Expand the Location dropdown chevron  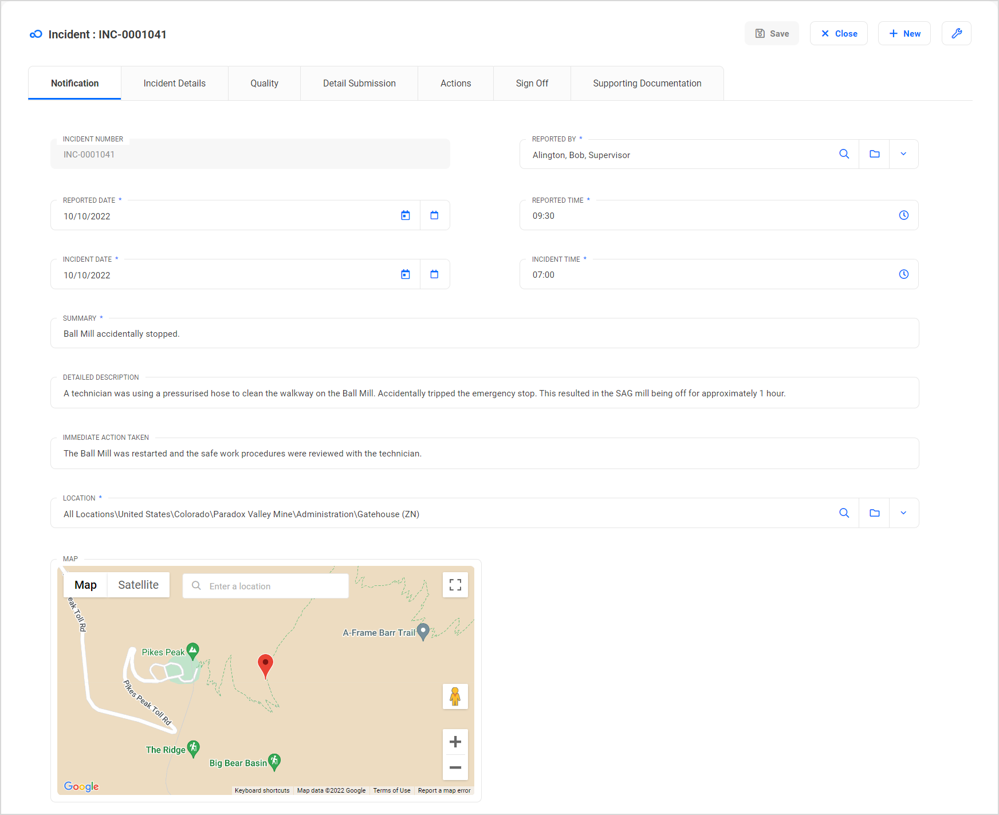point(903,513)
